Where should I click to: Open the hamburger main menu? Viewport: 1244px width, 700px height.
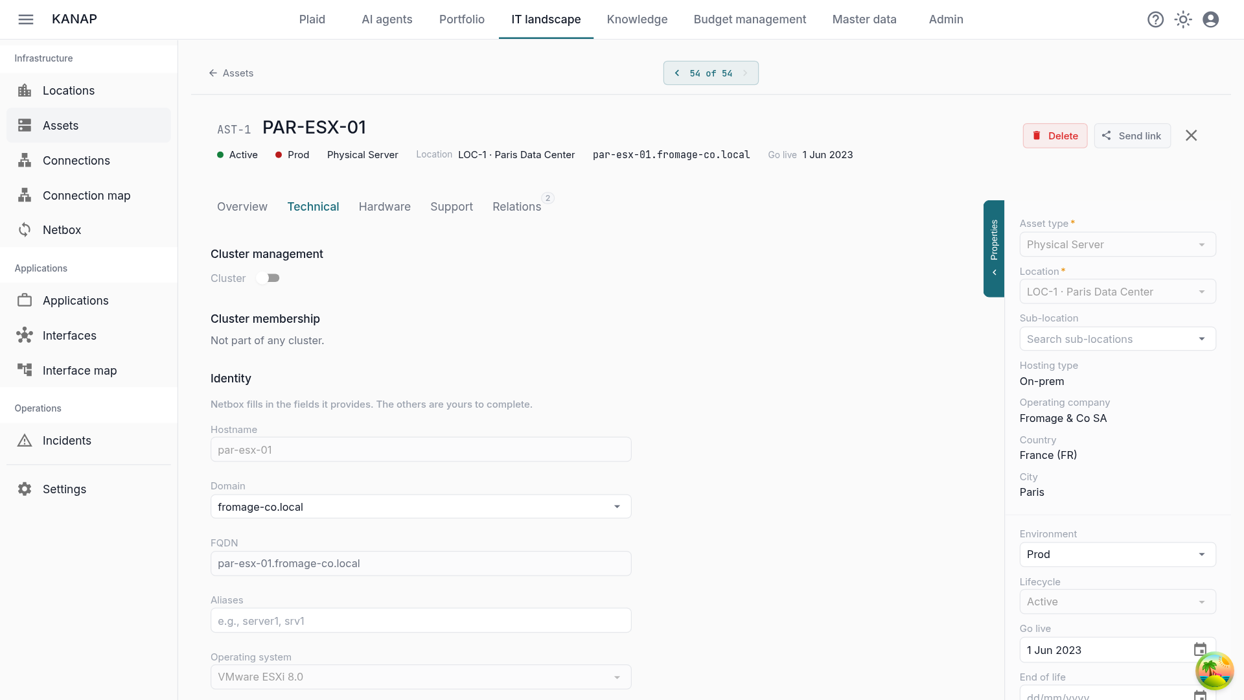[26, 19]
